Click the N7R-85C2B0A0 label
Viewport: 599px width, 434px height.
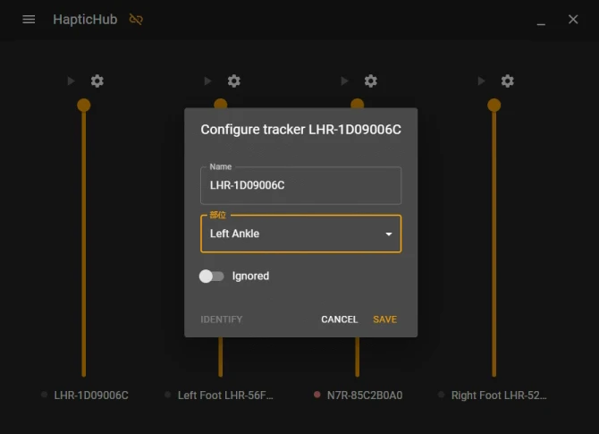[x=365, y=395]
